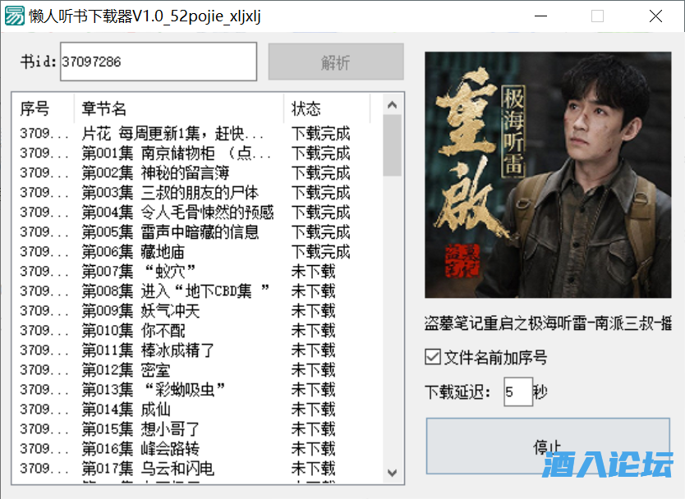This screenshot has width=685, height=499.
Task: Toggle 文件名前加序号 checkbox
Action: (x=433, y=357)
